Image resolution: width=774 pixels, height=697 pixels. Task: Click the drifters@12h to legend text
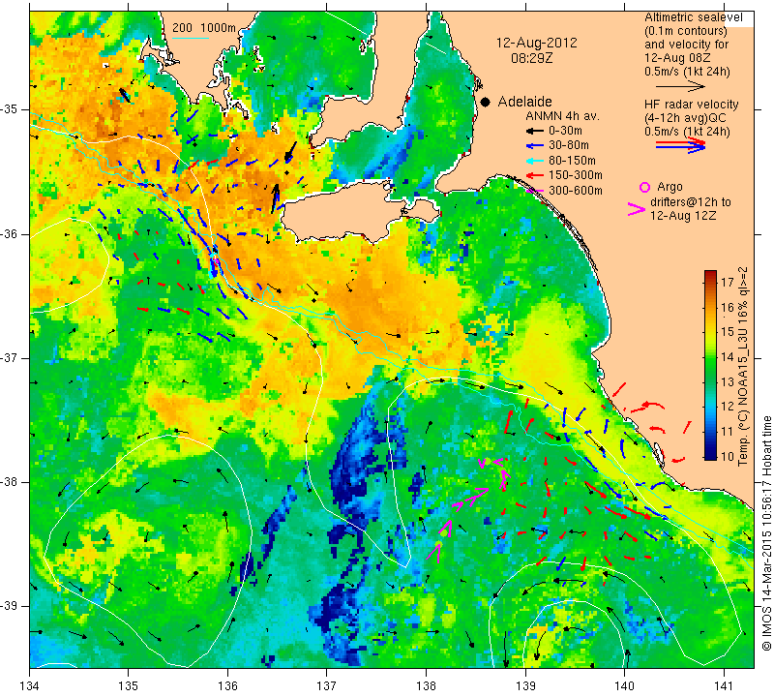click(x=691, y=202)
